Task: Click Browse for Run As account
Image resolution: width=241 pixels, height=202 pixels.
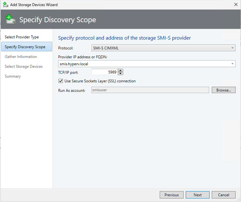Action: [x=224, y=90]
